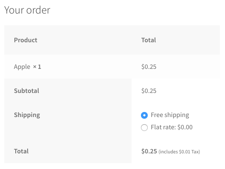Click the Apple line price $0.25
The width and height of the screenshot is (225, 169).
149,67
